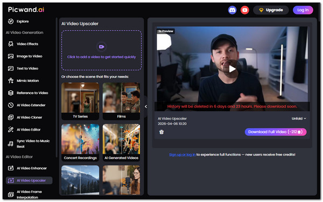The width and height of the screenshot is (323, 202).
Task: Click the add-video camera icon
Action: coord(101,47)
